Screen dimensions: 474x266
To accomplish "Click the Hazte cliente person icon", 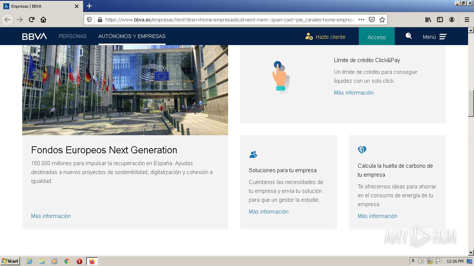I will pyautogui.click(x=309, y=36).
